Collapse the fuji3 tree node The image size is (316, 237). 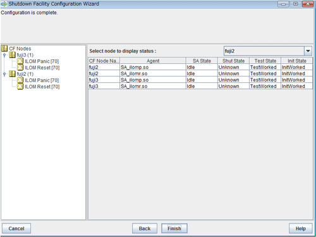pos(4,55)
